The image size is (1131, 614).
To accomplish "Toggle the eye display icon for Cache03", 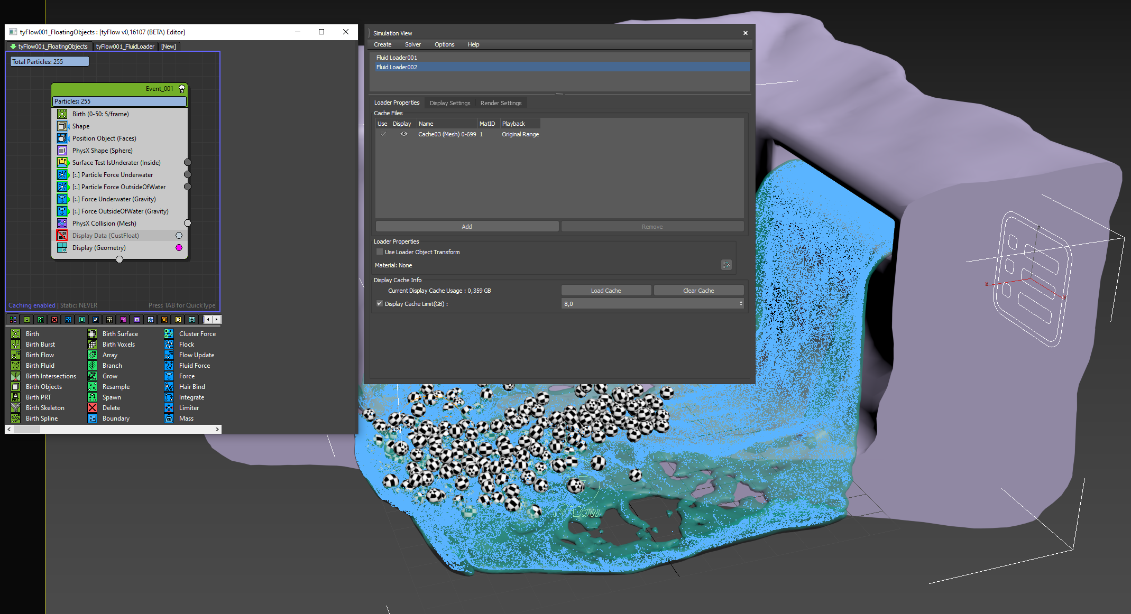I will point(404,134).
